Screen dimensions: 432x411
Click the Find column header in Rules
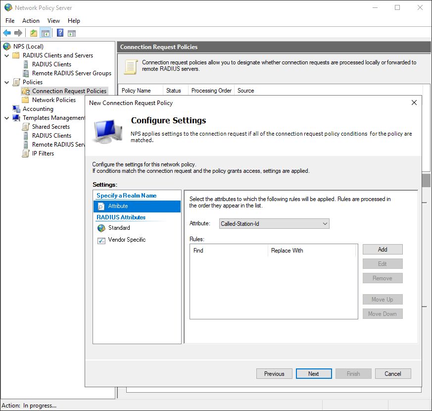(x=229, y=250)
